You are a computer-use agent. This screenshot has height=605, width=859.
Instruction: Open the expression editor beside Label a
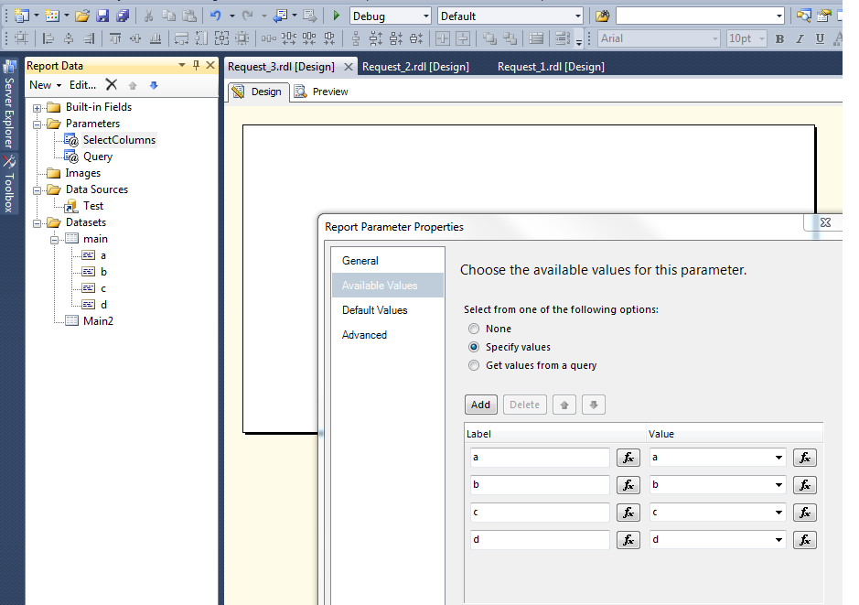(x=628, y=458)
